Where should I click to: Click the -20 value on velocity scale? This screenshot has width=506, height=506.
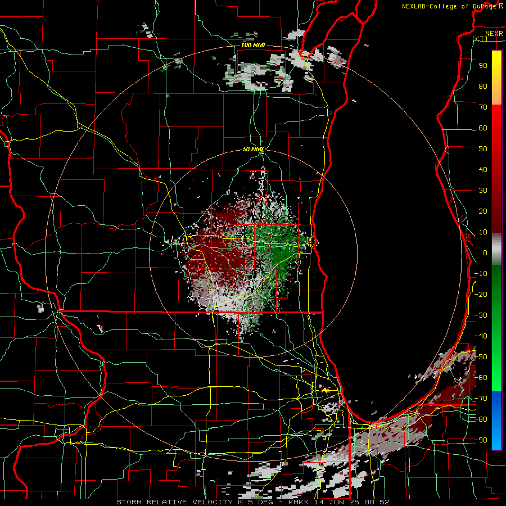[481, 295]
